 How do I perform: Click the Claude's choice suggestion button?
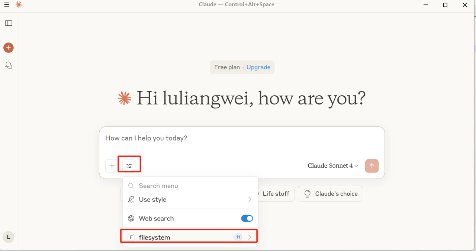[330, 194]
